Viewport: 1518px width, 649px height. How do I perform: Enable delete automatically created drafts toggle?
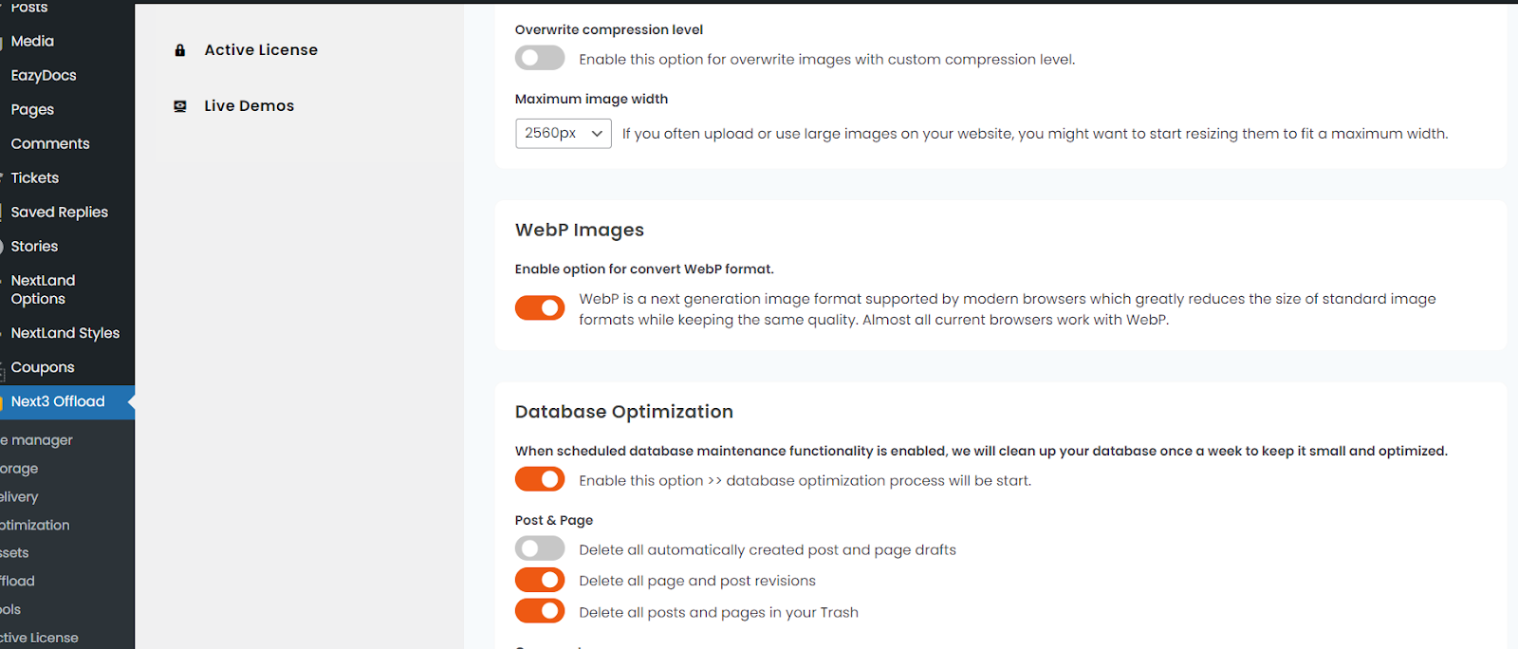tap(540, 548)
